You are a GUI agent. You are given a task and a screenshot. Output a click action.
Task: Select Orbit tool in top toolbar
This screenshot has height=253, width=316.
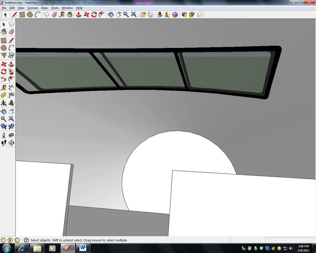[x=111, y=14]
